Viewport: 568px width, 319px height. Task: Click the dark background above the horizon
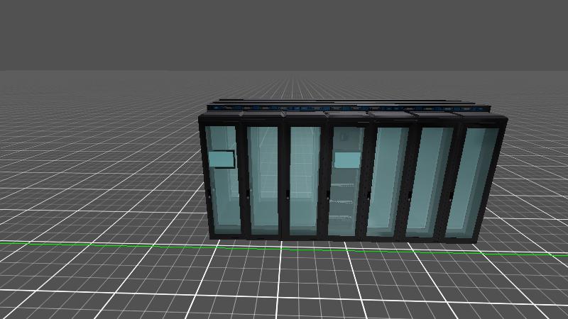[x=284, y=35]
